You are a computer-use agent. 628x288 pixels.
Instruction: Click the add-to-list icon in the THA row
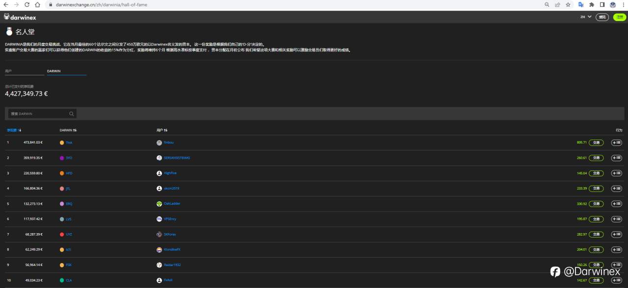pos(616,143)
